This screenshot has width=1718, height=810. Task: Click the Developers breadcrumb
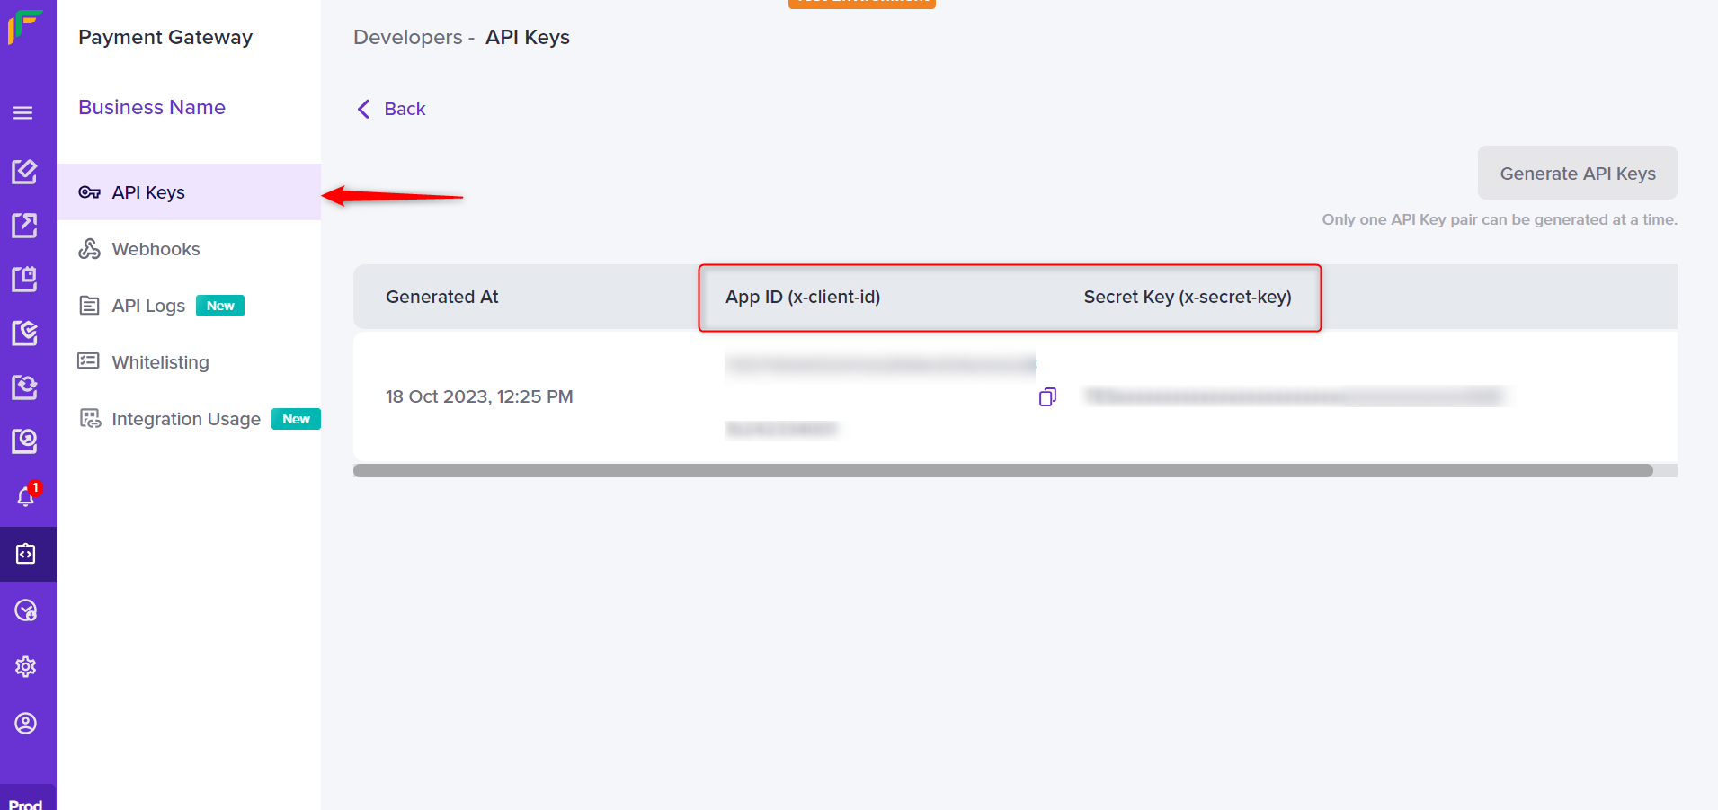coord(407,37)
